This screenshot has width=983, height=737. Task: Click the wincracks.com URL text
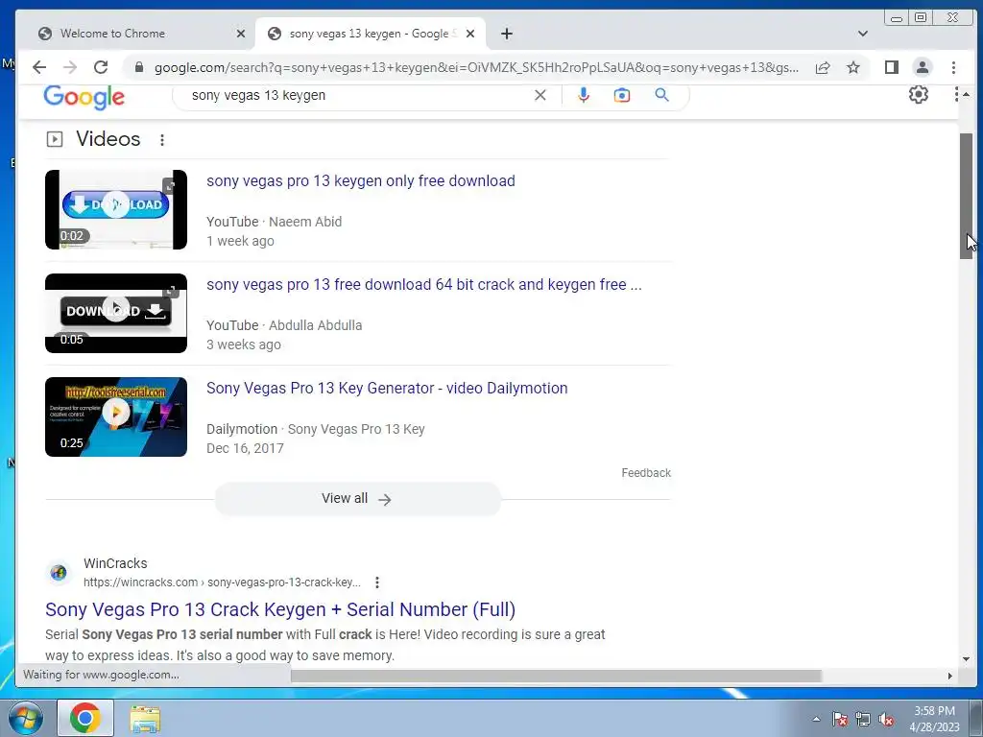[222, 582]
